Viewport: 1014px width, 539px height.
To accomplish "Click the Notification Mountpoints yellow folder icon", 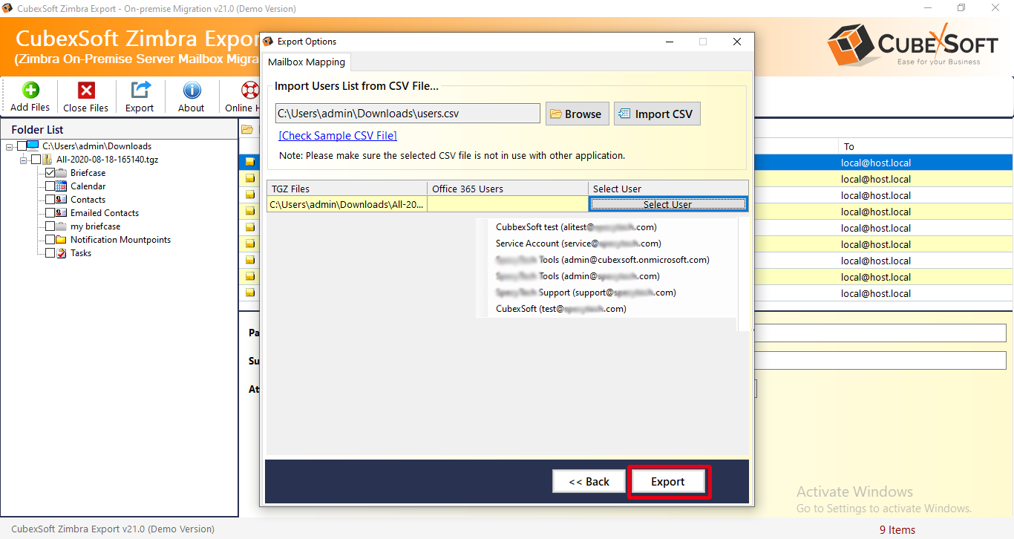I will 62,240.
